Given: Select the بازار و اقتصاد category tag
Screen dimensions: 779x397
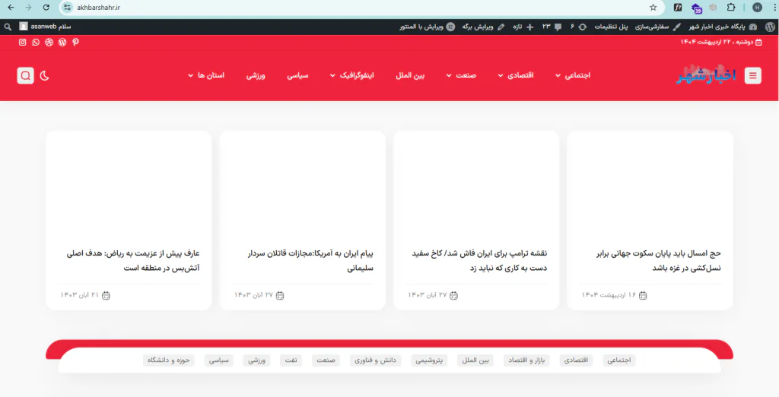Looking at the screenshot, I should (x=526, y=360).
